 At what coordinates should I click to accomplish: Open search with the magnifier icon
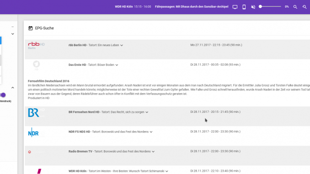point(295,7)
